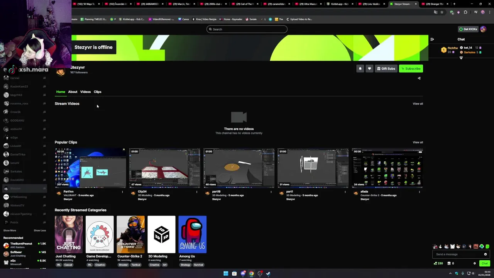The width and height of the screenshot is (494, 278).
Task: Open options menu for part1 clip
Action: point(345,192)
